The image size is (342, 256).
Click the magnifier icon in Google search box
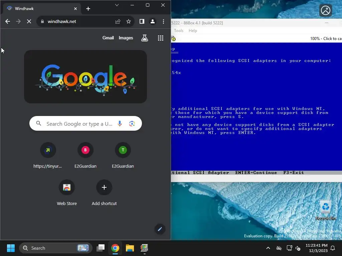click(x=39, y=123)
